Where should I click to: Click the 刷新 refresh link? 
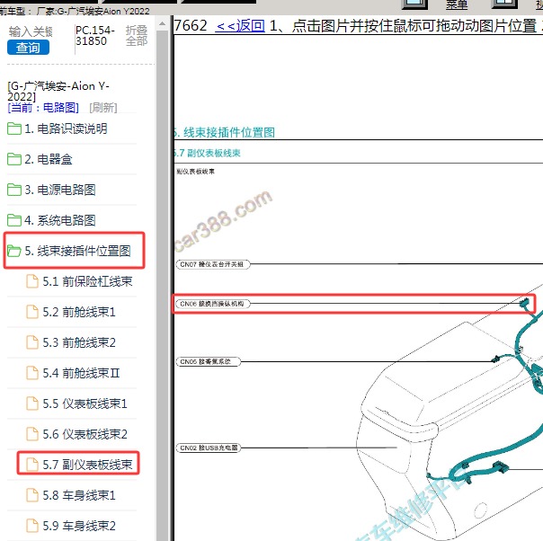tap(103, 107)
